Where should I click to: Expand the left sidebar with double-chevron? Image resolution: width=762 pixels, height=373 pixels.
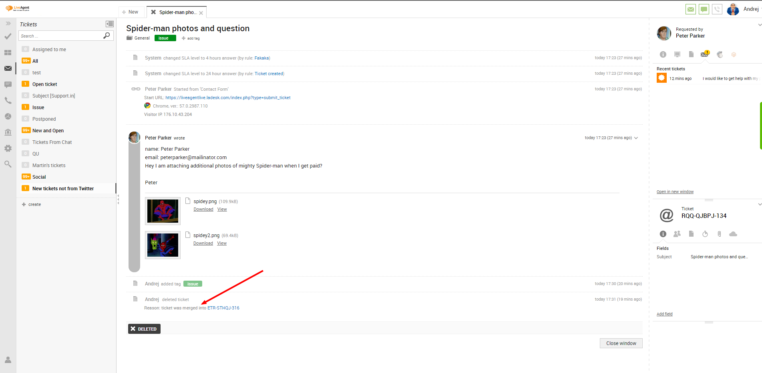[x=8, y=24]
